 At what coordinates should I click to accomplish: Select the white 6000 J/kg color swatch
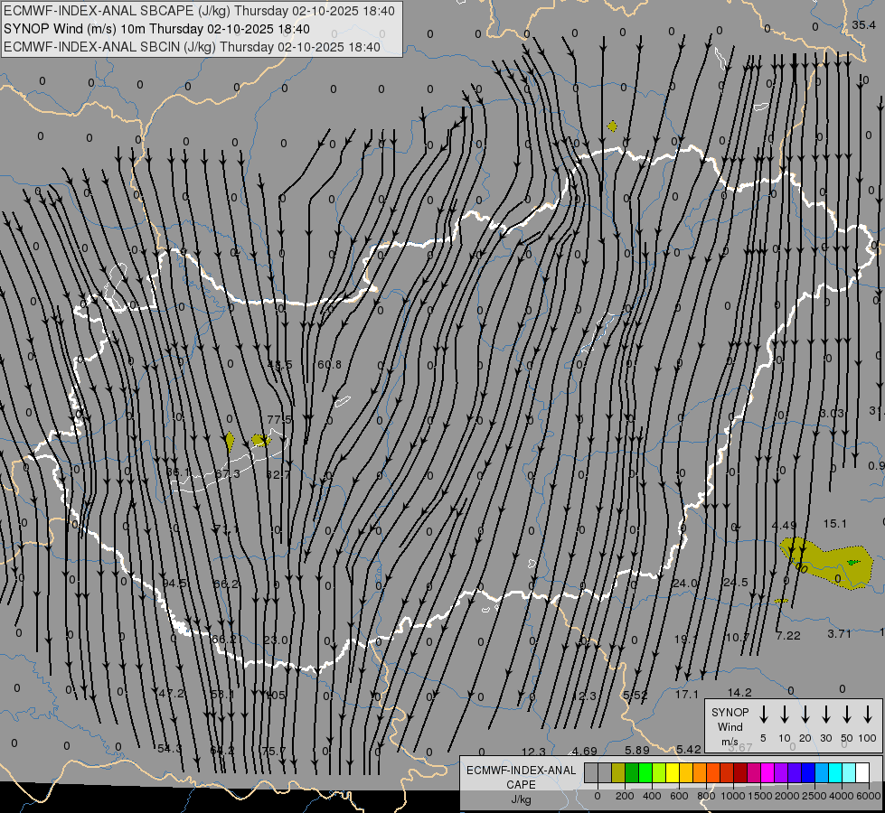[862, 773]
